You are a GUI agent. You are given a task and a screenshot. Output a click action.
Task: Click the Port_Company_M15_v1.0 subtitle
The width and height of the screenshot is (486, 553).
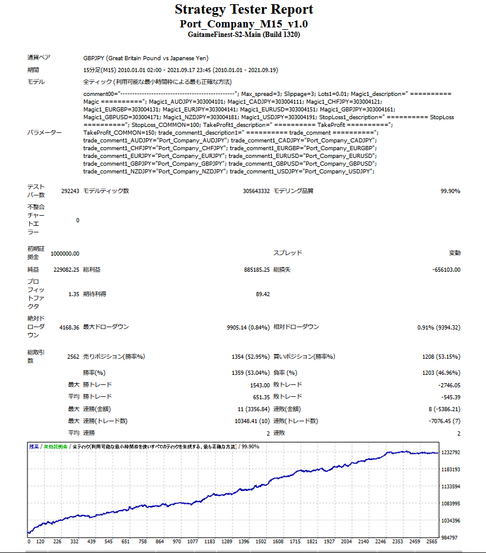coord(244,24)
